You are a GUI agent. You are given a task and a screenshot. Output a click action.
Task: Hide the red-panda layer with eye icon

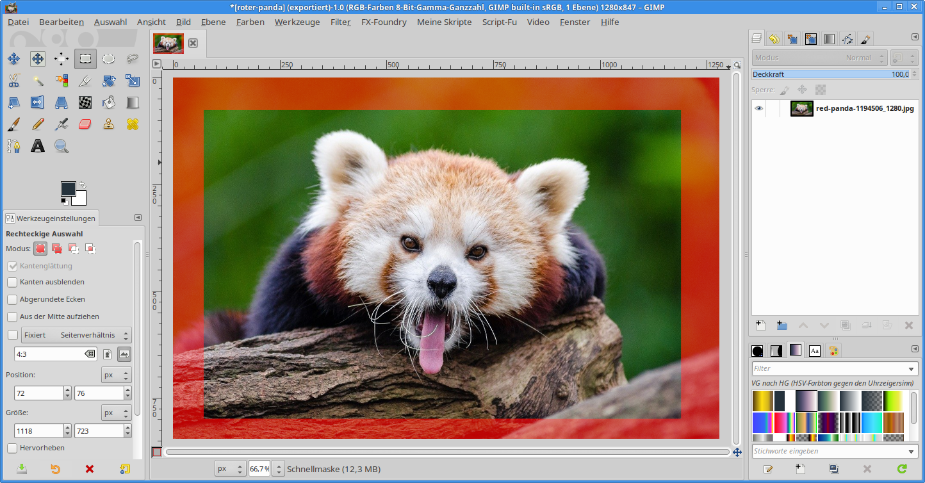coord(759,108)
